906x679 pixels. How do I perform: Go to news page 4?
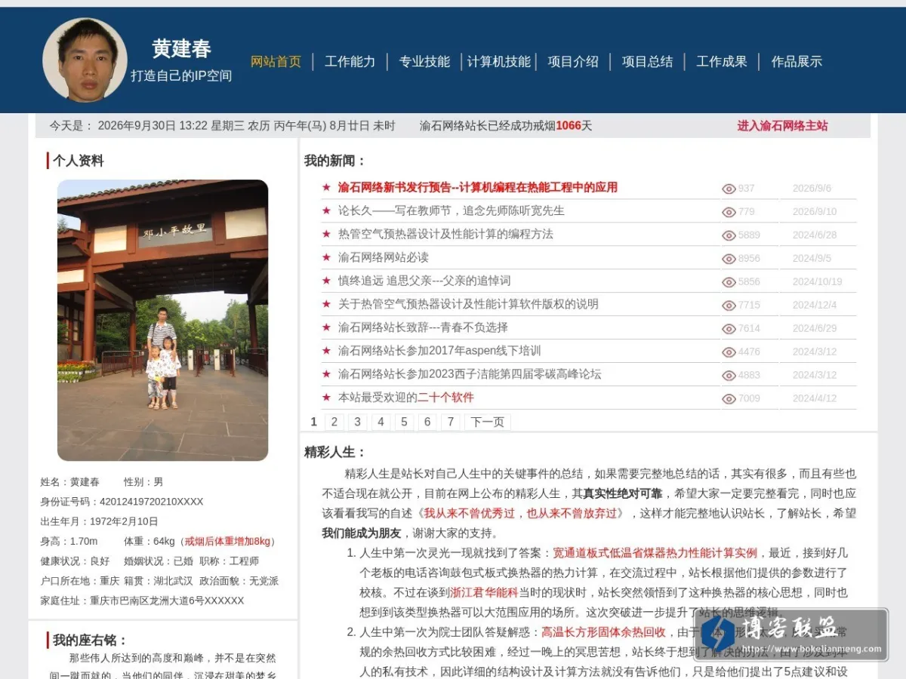381,422
